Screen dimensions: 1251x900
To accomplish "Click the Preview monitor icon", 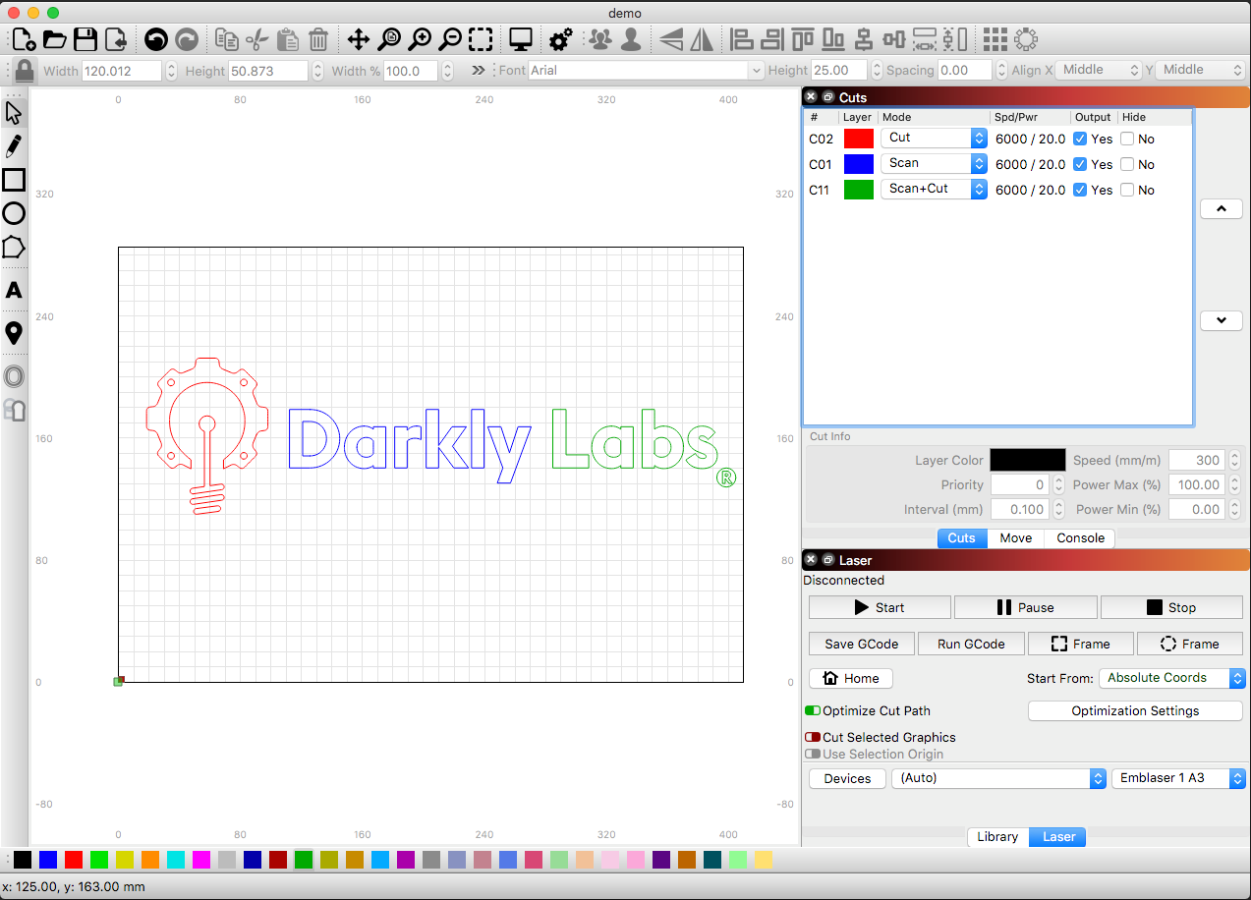I will [521, 39].
